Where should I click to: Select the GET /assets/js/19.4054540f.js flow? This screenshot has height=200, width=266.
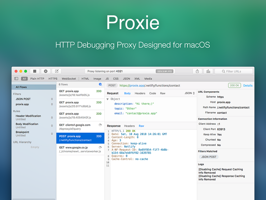[80, 116]
